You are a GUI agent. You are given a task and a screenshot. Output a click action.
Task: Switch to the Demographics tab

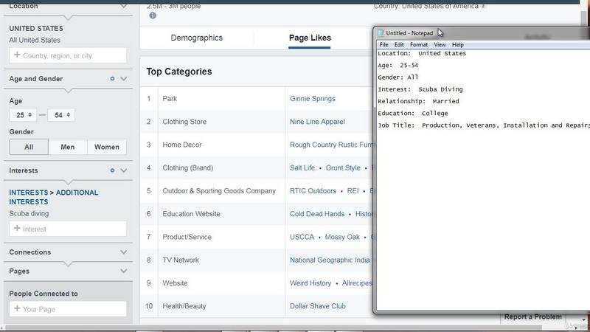[x=196, y=38]
